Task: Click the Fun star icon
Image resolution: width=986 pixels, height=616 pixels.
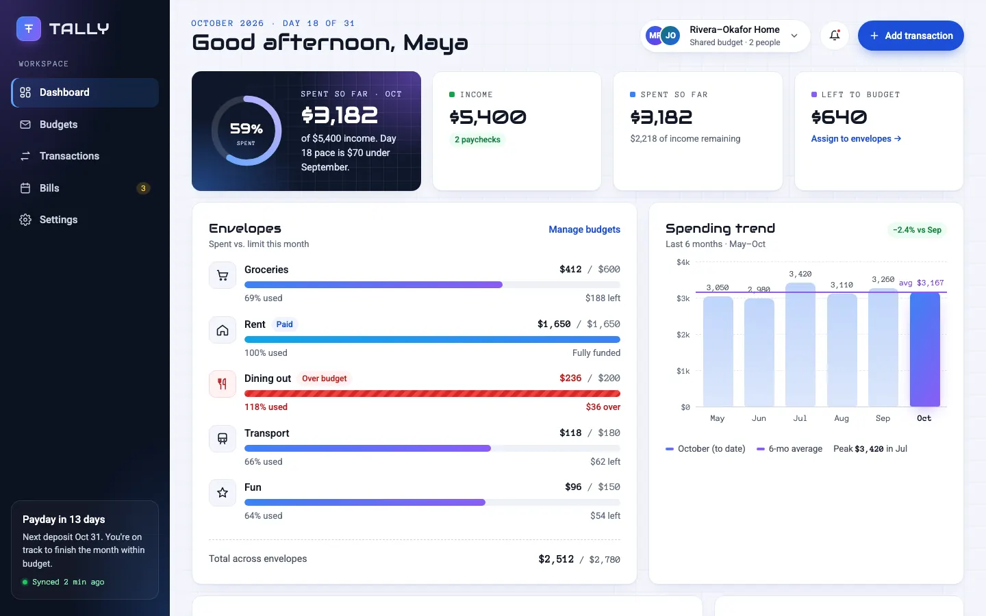Action: [223, 493]
